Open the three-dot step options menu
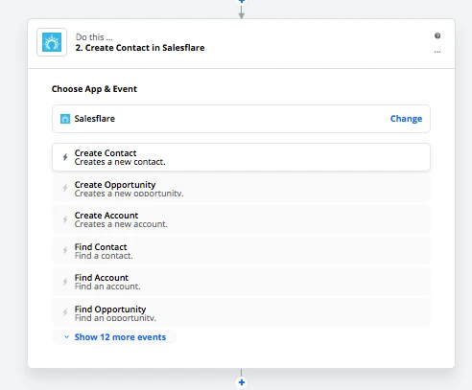The height and width of the screenshot is (390, 472). tap(437, 52)
